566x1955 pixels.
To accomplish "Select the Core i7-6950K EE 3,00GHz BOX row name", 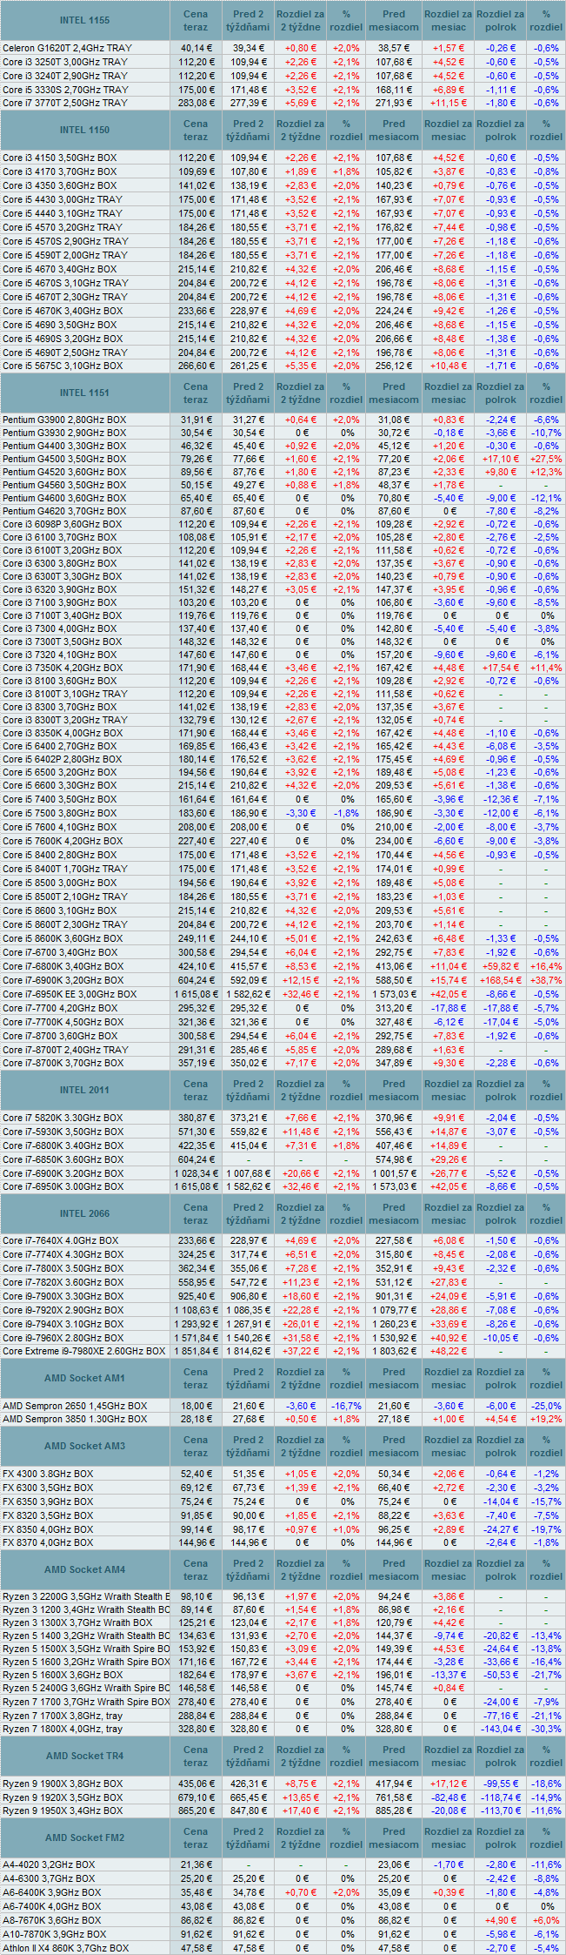I will pos(70,994).
